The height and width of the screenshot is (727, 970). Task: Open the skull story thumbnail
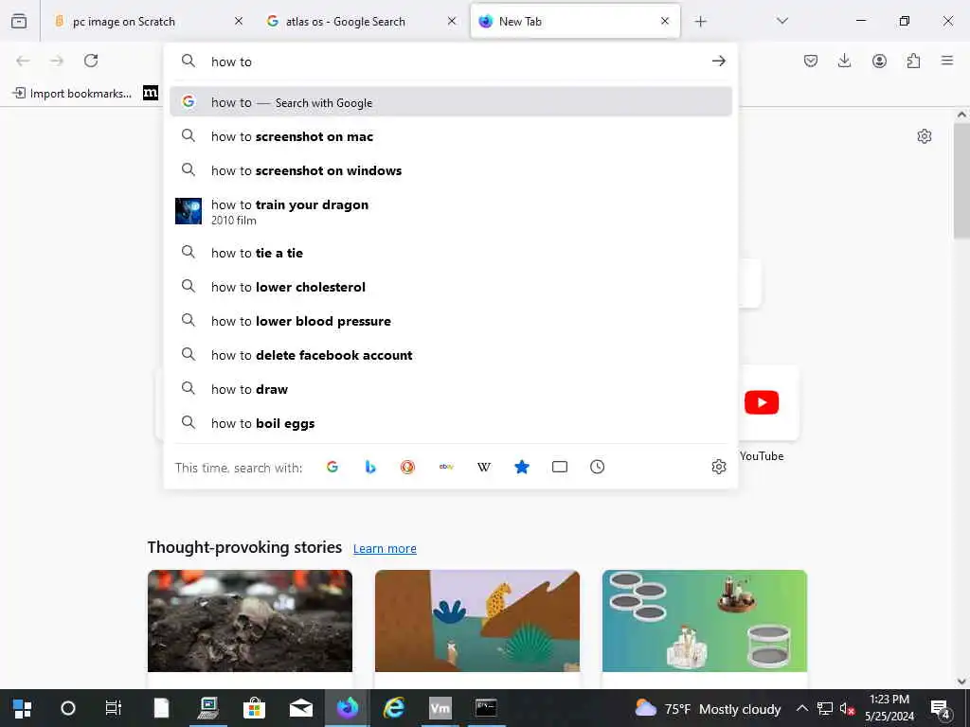click(250, 621)
